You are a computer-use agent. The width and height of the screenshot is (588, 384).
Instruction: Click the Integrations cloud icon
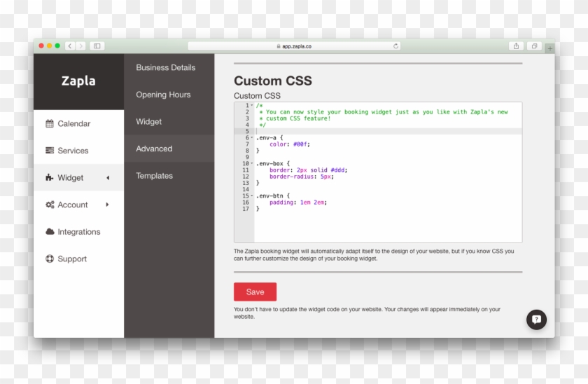tap(50, 232)
